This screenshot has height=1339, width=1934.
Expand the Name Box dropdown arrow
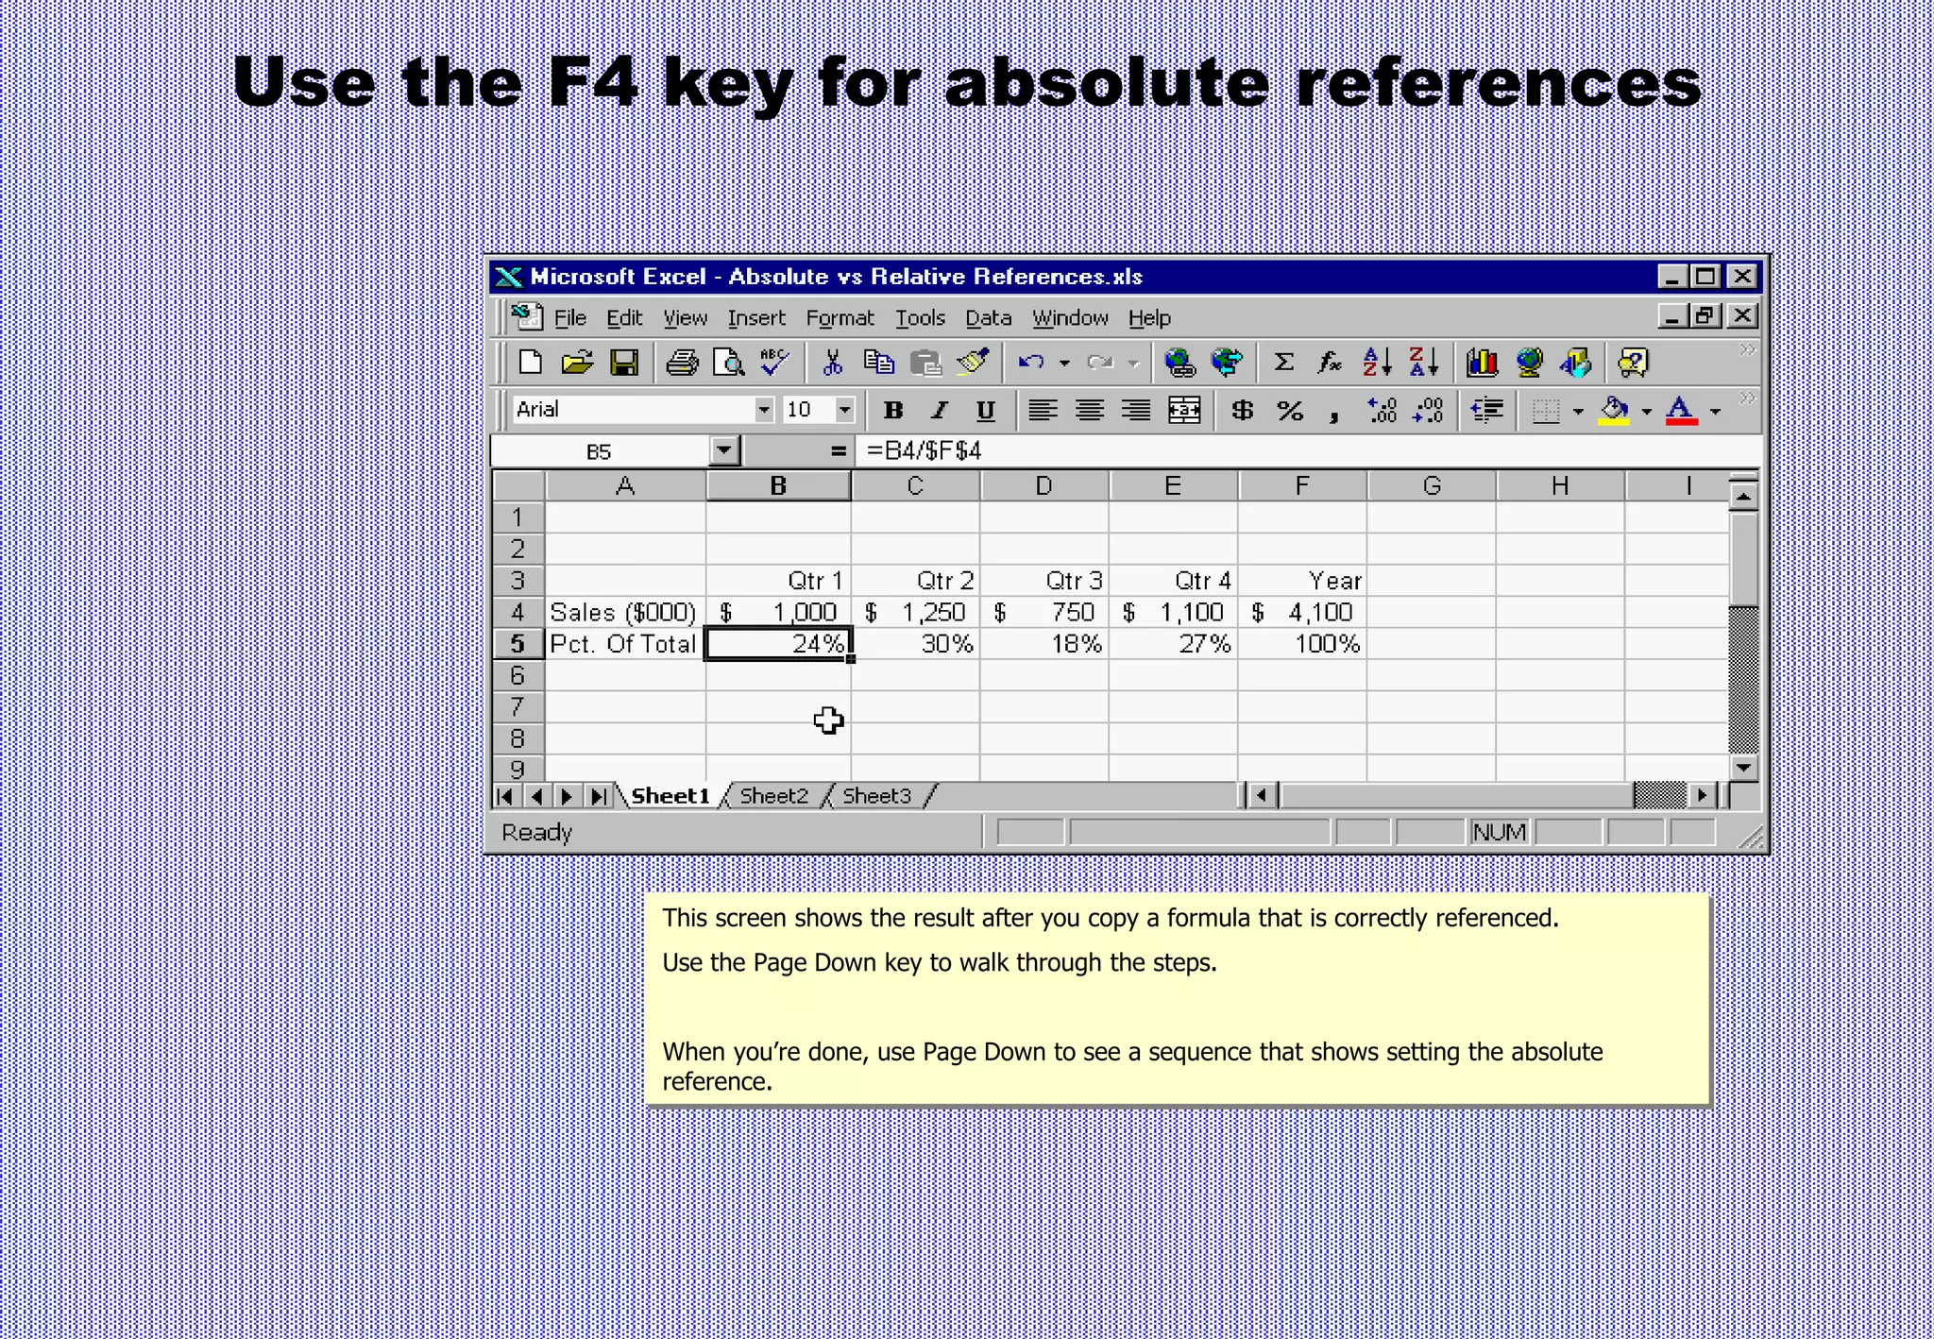pyautogui.click(x=724, y=451)
